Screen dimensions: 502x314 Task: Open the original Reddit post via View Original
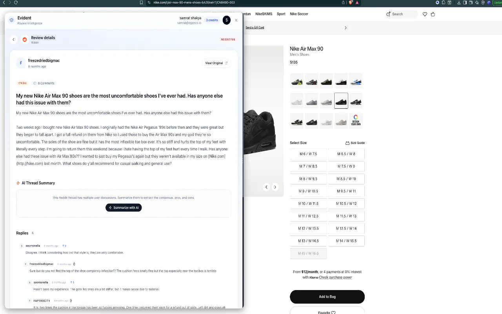coord(216,63)
